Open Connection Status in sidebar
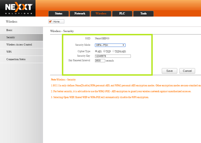Image resolution: width=201 pixels, height=143 pixels. coord(21,59)
